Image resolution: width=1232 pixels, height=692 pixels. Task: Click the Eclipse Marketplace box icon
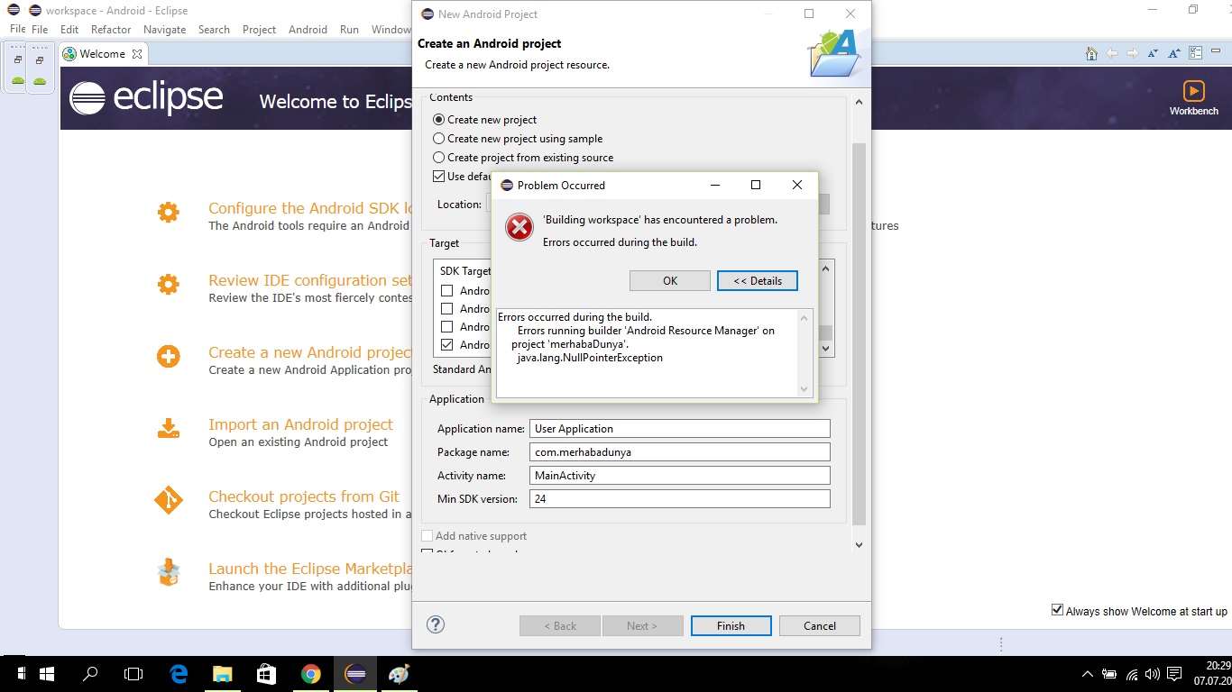pyautogui.click(x=168, y=572)
